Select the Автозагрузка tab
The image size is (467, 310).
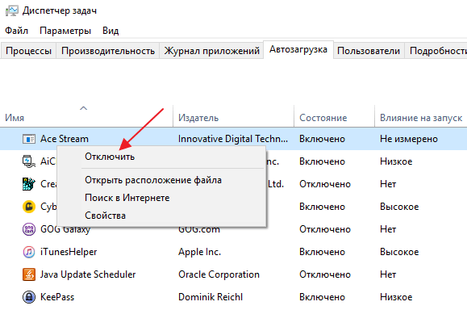pos(298,49)
